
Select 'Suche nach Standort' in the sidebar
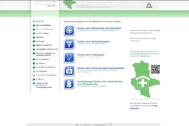44,29
